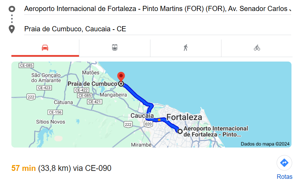The image size is (307, 185).
Task: Edit the Praia de Cumbuco destination field
Action: (158, 29)
